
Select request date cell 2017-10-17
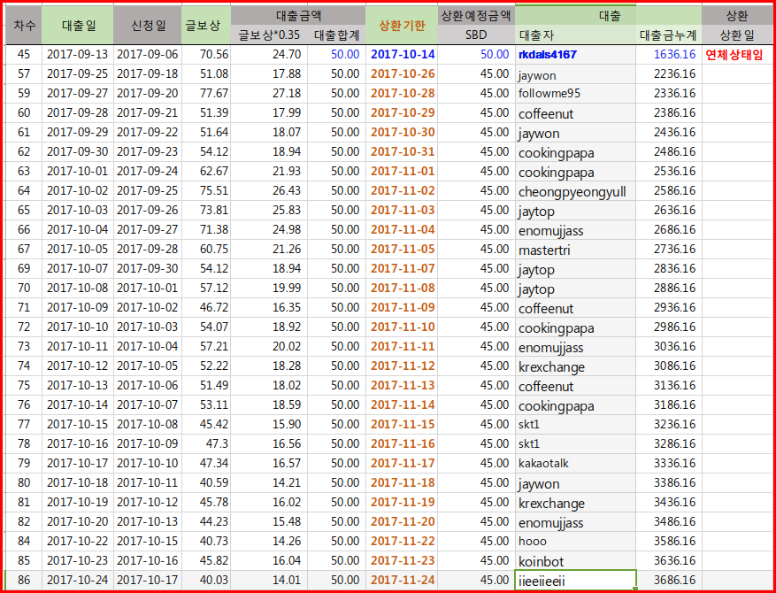coord(148,580)
